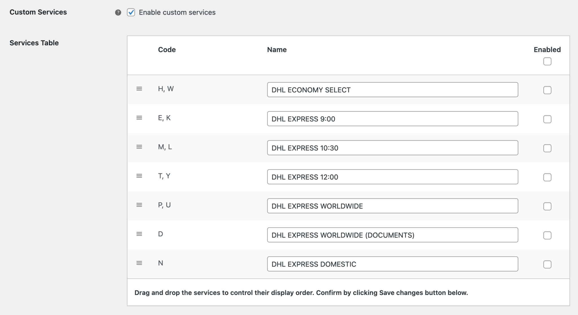Click the drag handle for DHL EXPRESS 9:00
Viewport: 578px width, 315px height.
(x=139, y=118)
